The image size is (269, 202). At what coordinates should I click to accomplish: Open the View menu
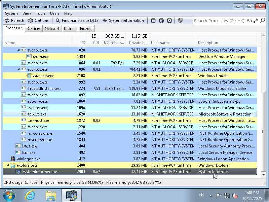pyautogui.click(x=27, y=13)
